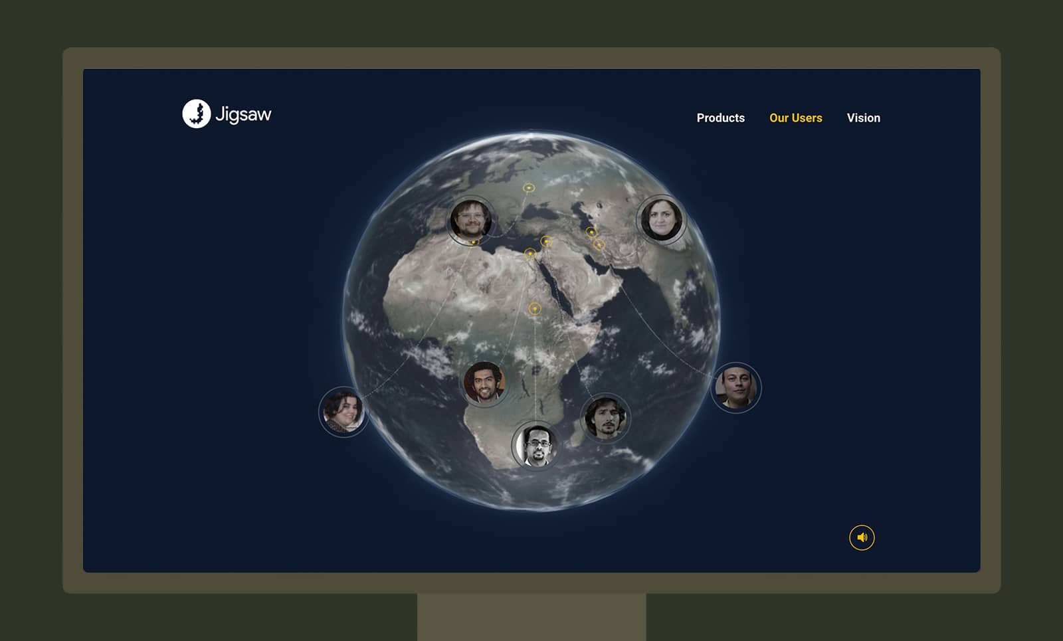Click the Jigsaw wordmark text
The image size is (1063, 641).
(243, 114)
